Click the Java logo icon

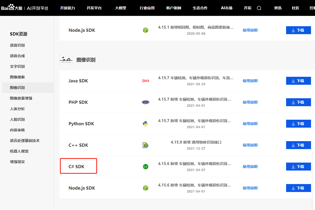coord(146,81)
